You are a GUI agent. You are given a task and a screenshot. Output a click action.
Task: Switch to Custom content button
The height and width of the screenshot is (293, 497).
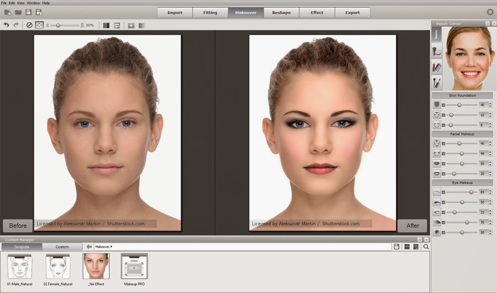62,247
